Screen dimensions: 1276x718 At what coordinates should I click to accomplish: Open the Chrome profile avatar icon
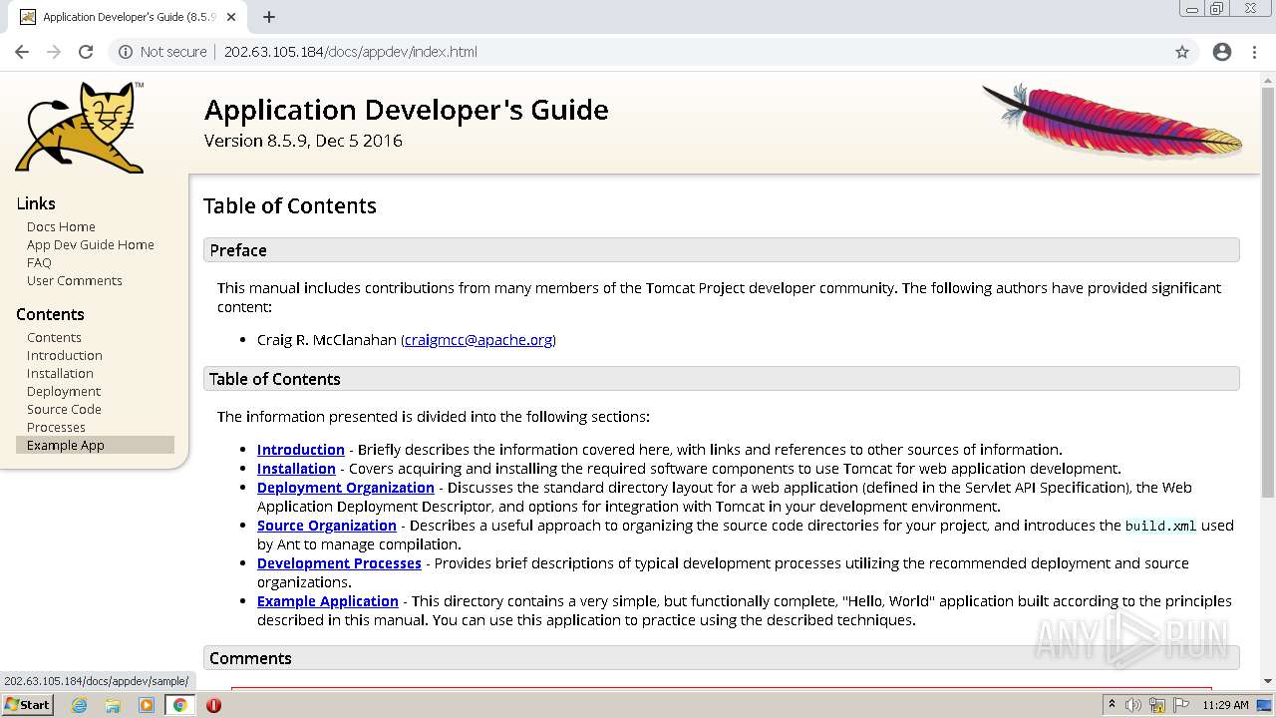tap(1222, 52)
